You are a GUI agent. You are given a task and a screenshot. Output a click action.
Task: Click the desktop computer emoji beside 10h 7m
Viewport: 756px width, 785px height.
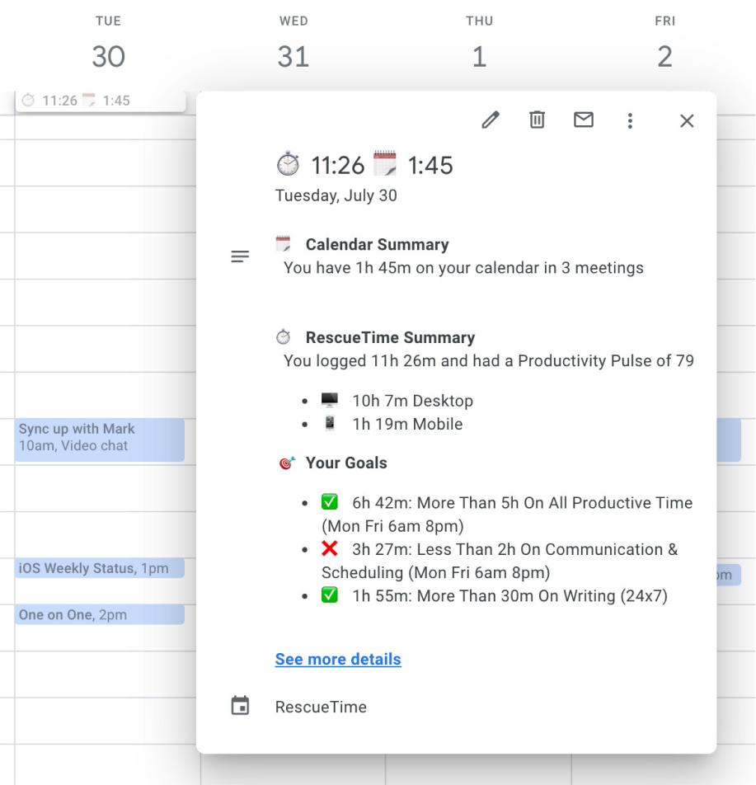(x=329, y=401)
